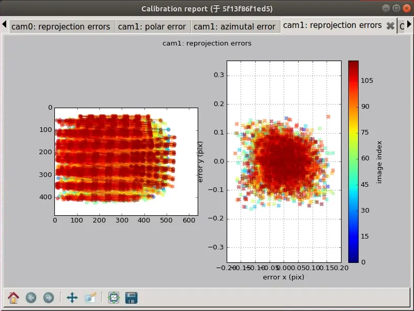This screenshot has height=311, width=414.
Task: Reset plot view with the Home icon
Action: tap(13, 298)
